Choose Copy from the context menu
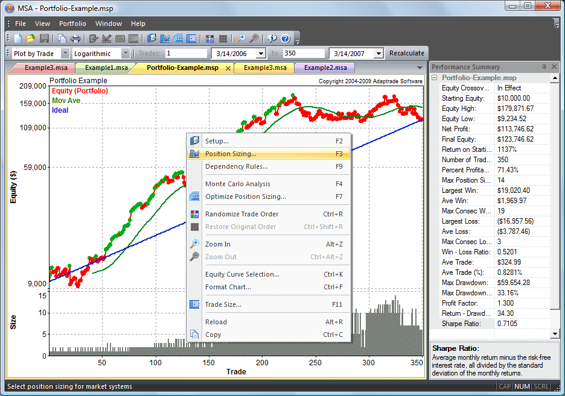This screenshot has height=396, width=565. pos(269,335)
